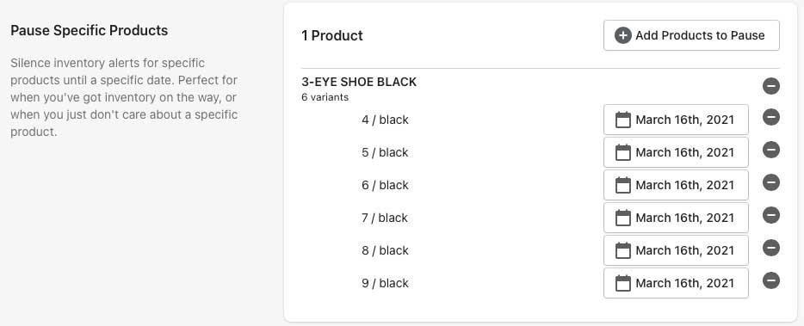Open date picker for 4 / black

[x=676, y=120]
